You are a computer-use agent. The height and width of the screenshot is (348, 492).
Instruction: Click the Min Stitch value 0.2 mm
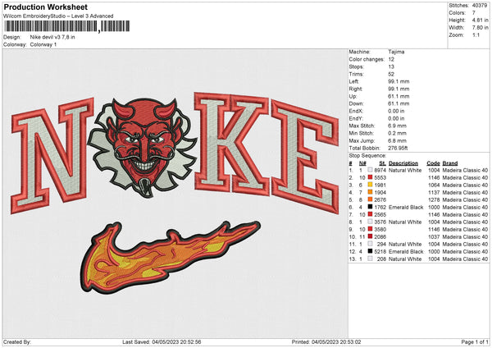(x=397, y=133)
